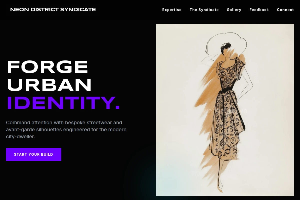The width and height of the screenshot is (300, 200).
Task: Click the purple IDENTITY. headline word
Action: tap(63, 103)
